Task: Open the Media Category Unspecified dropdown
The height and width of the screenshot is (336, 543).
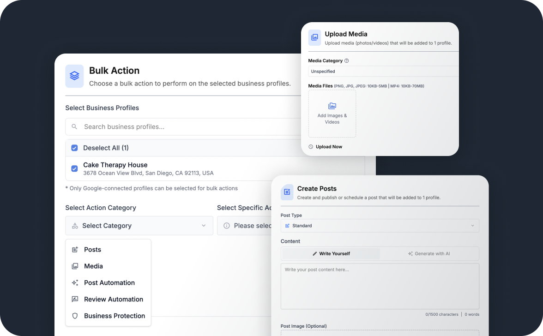Action: point(383,71)
